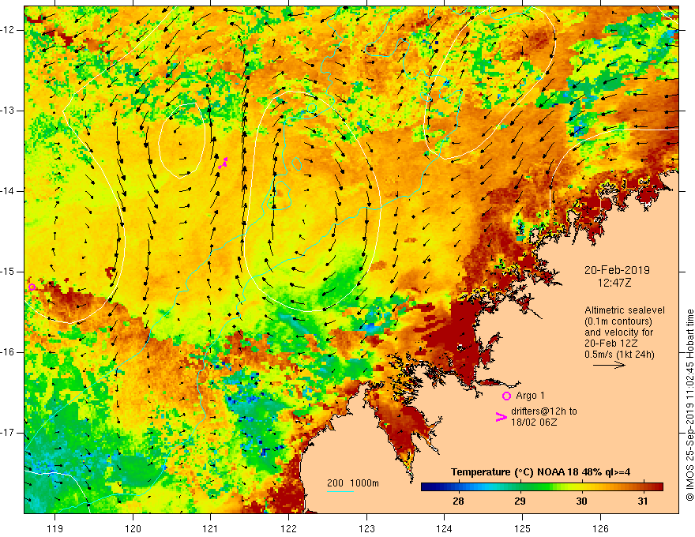Click the latitude axis label -14

click(x=8, y=191)
